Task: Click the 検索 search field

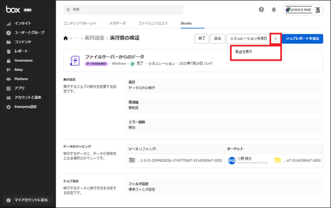Action: tap(124, 10)
